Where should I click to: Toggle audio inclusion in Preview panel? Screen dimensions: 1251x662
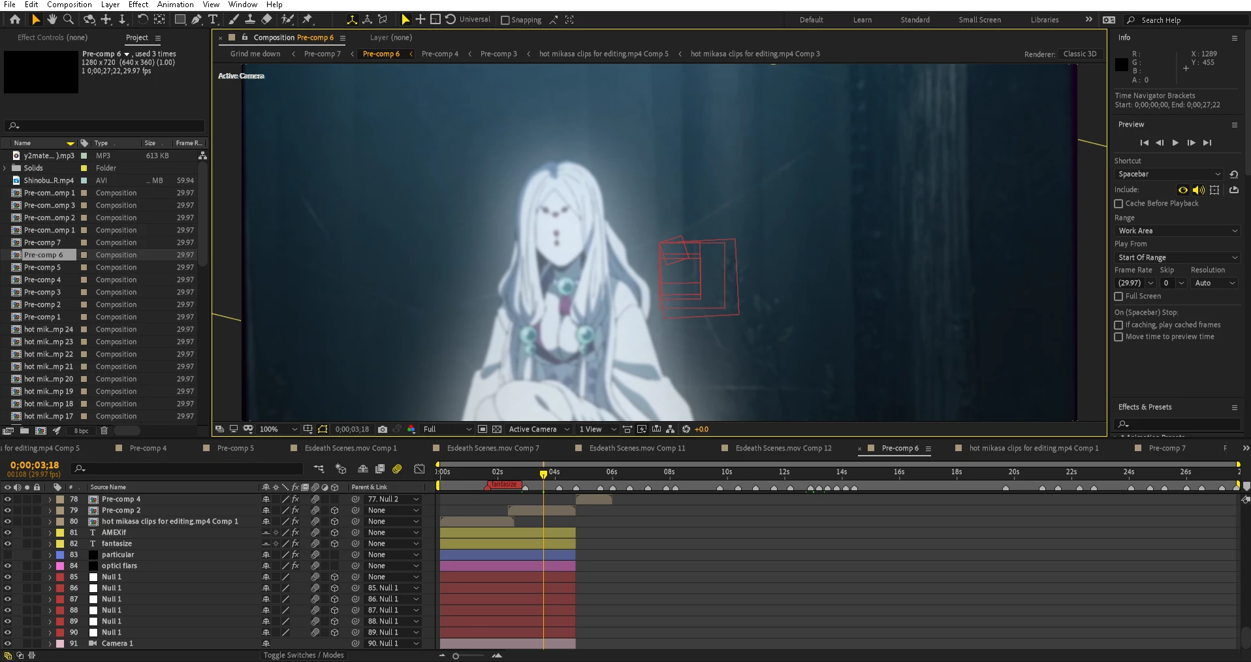[1198, 190]
